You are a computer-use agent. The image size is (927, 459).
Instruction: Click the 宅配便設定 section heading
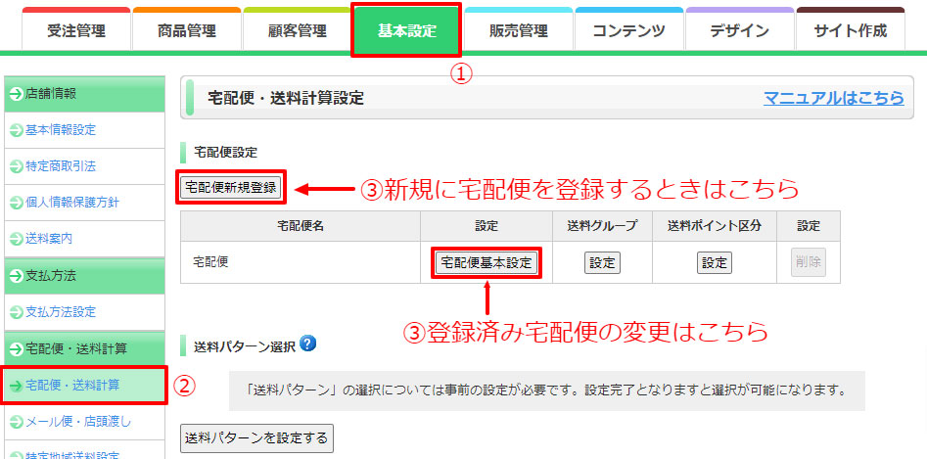tap(225, 153)
